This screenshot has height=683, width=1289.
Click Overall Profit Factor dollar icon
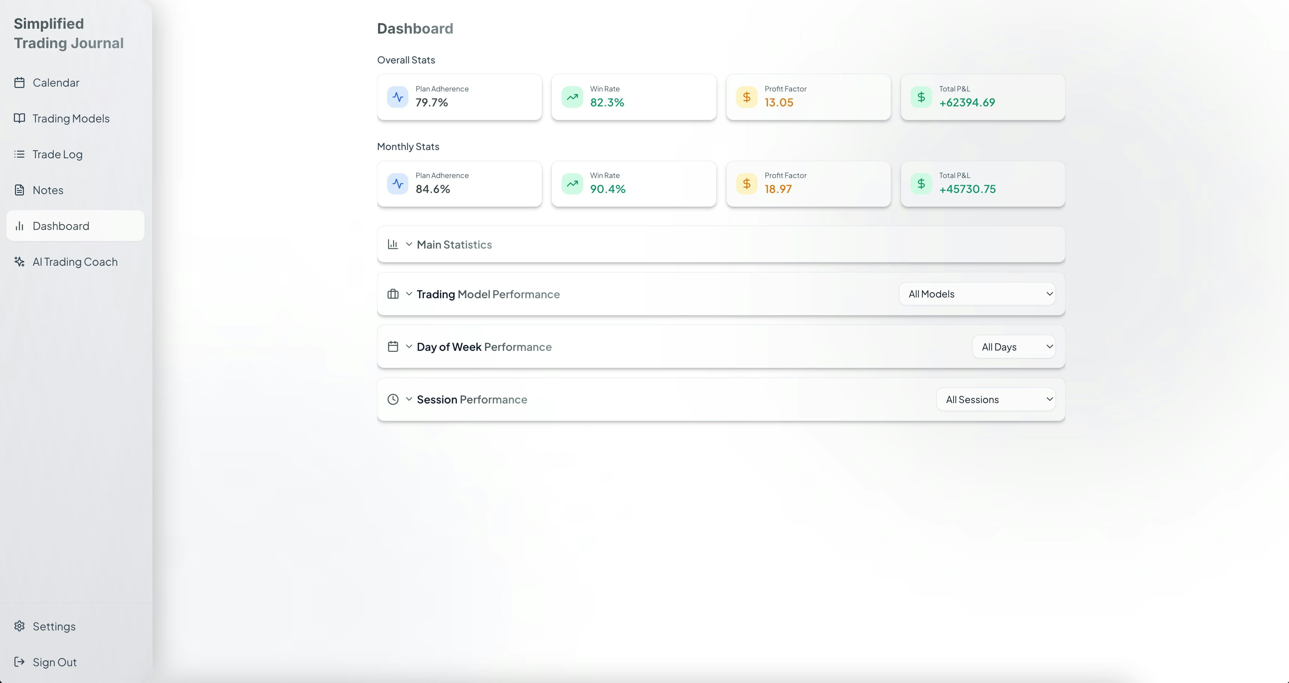point(746,97)
